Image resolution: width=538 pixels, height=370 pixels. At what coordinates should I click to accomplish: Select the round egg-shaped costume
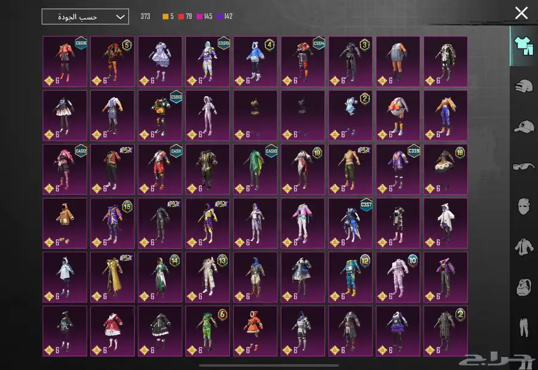tap(398, 115)
